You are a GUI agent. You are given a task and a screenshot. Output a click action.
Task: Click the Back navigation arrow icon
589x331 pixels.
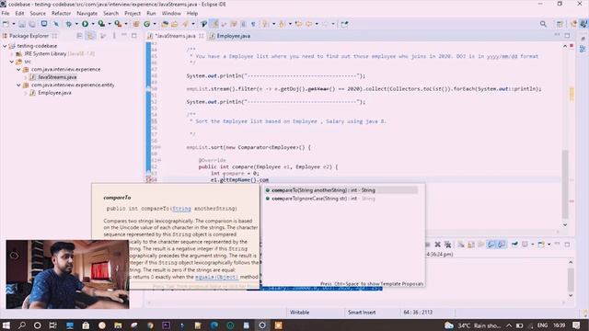[x=309, y=24]
